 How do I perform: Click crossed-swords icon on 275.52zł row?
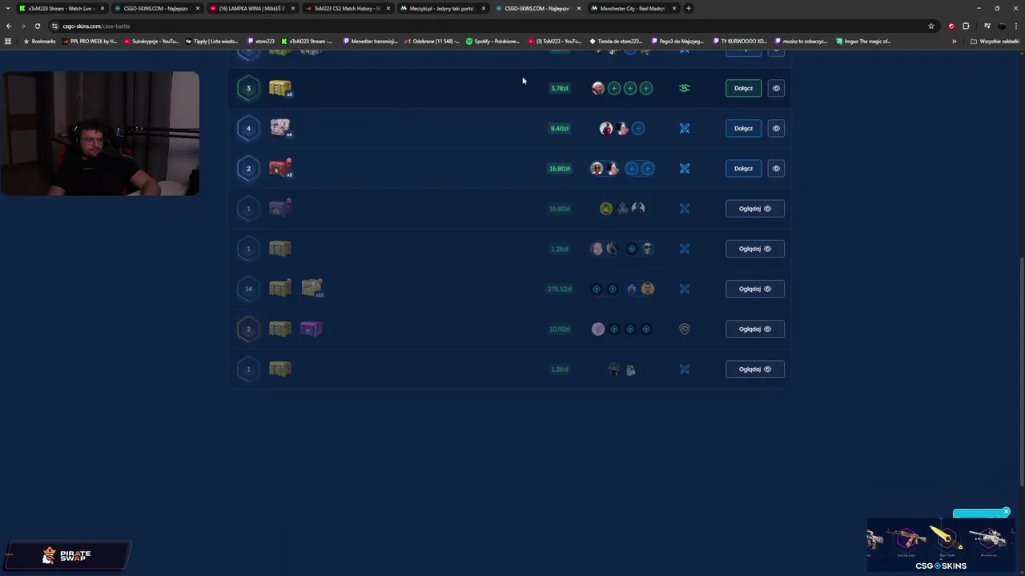[685, 289]
